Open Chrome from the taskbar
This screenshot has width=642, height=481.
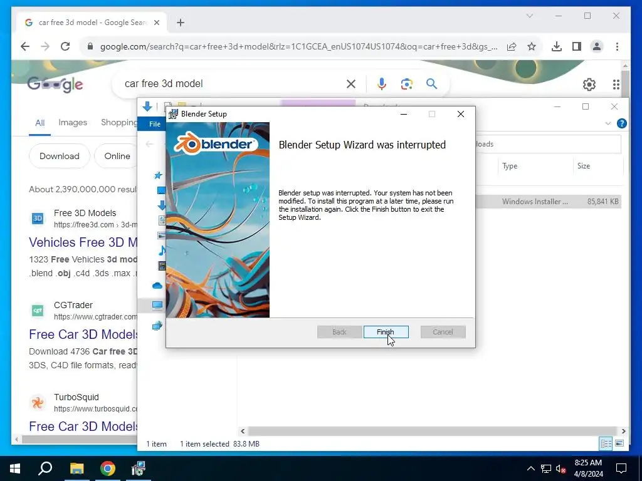point(108,468)
